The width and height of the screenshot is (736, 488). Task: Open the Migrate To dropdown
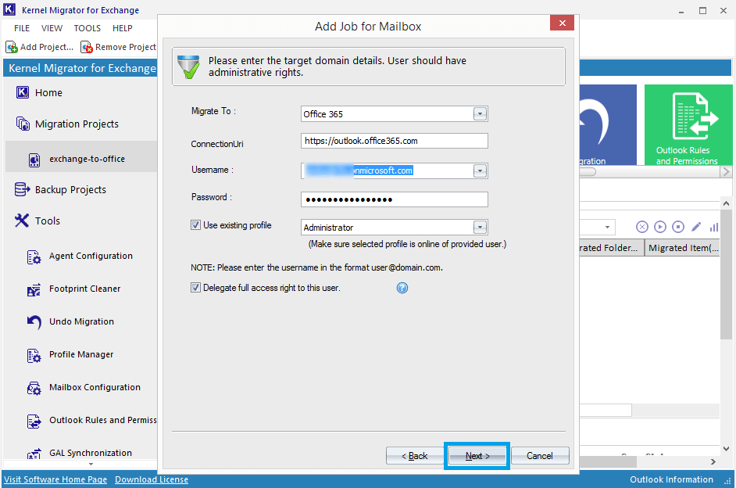tap(480, 113)
